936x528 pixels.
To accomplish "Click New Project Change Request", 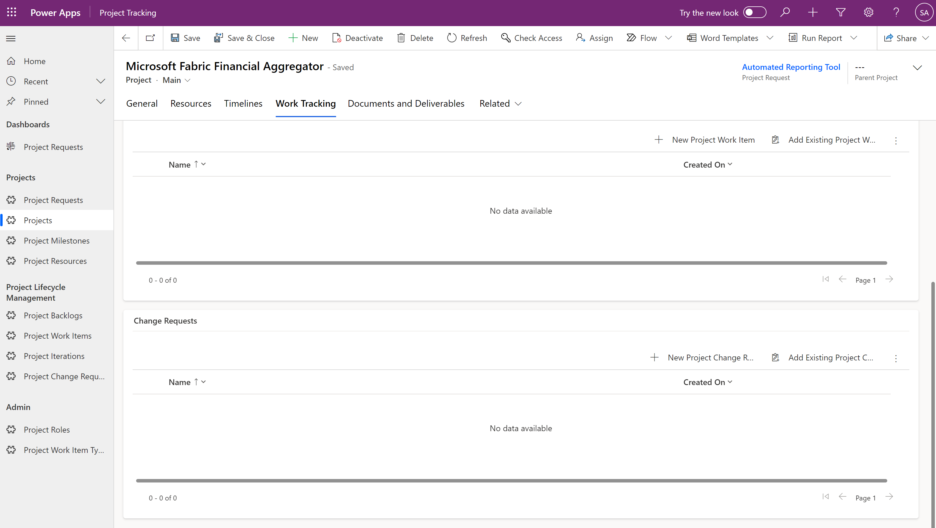I will (701, 358).
